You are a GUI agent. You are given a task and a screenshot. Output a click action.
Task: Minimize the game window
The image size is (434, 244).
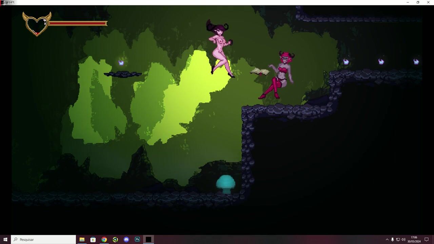click(408, 2)
